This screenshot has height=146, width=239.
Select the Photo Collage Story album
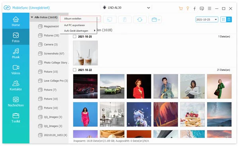(x=53, y=62)
